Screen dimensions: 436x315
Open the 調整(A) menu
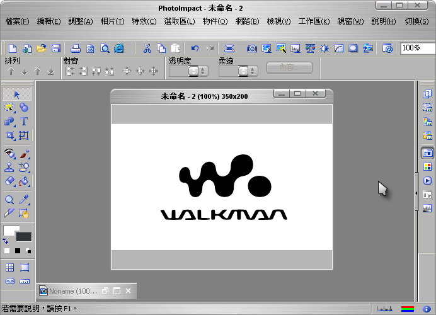(x=81, y=21)
